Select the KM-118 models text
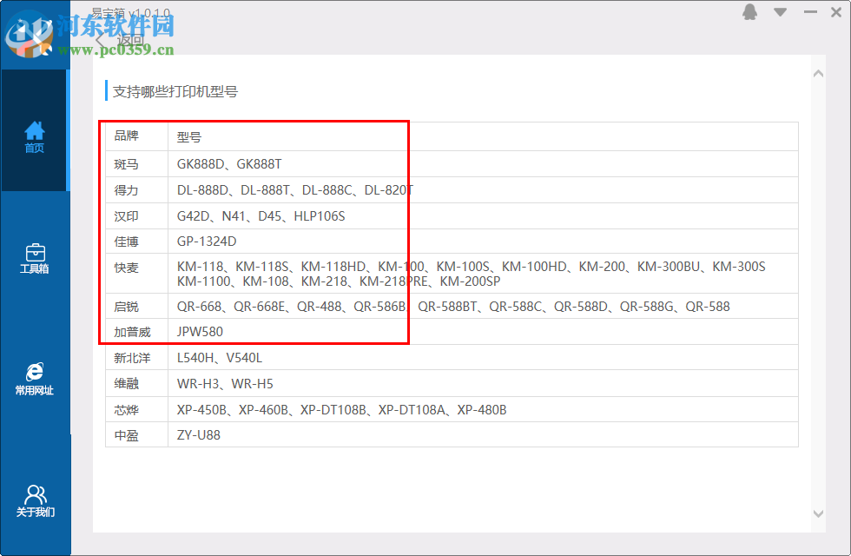This screenshot has width=851, height=556. click(x=471, y=274)
